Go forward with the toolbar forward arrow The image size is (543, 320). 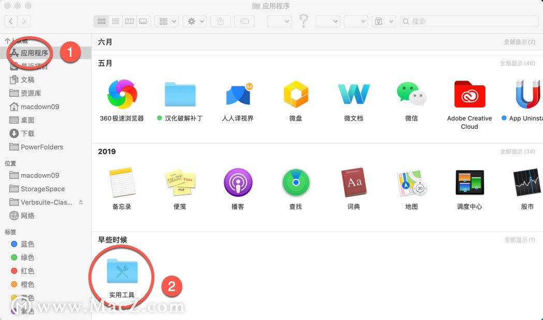coord(24,21)
